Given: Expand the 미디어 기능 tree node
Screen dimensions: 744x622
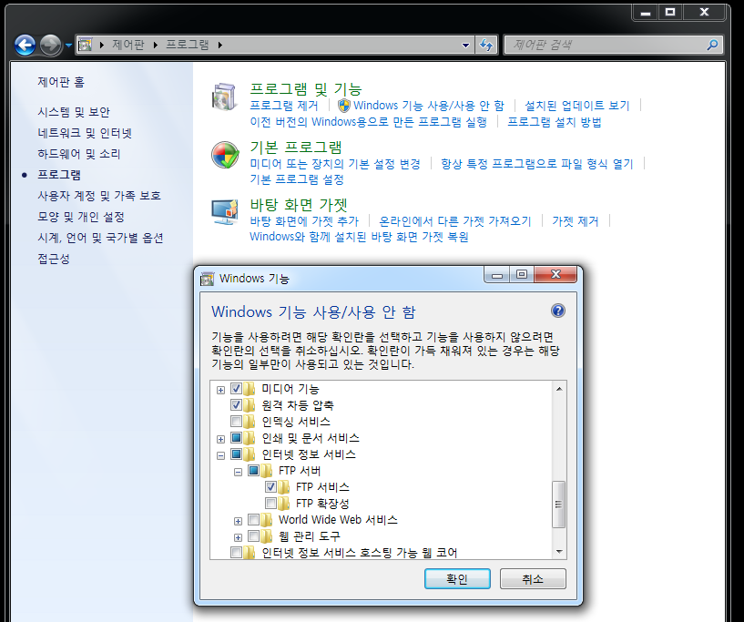Looking at the screenshot, I should (220, 390).
